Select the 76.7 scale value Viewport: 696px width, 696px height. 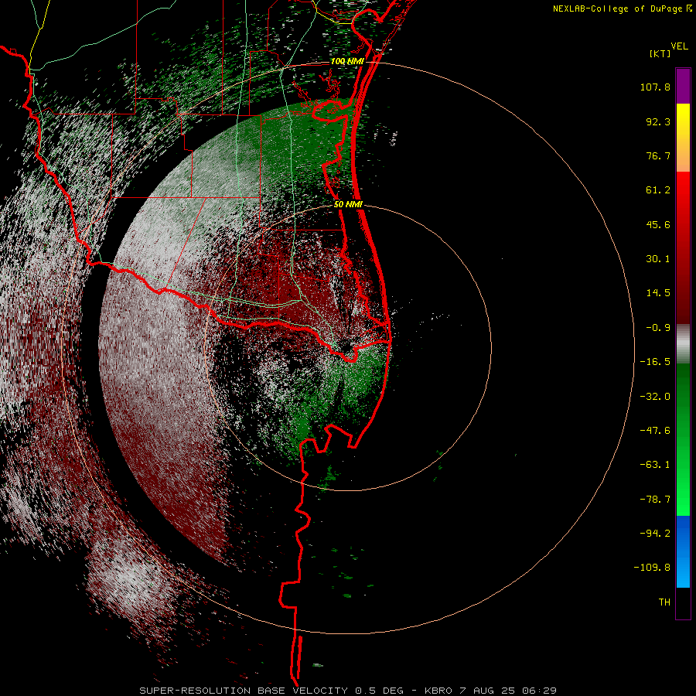tap(658, 155)
